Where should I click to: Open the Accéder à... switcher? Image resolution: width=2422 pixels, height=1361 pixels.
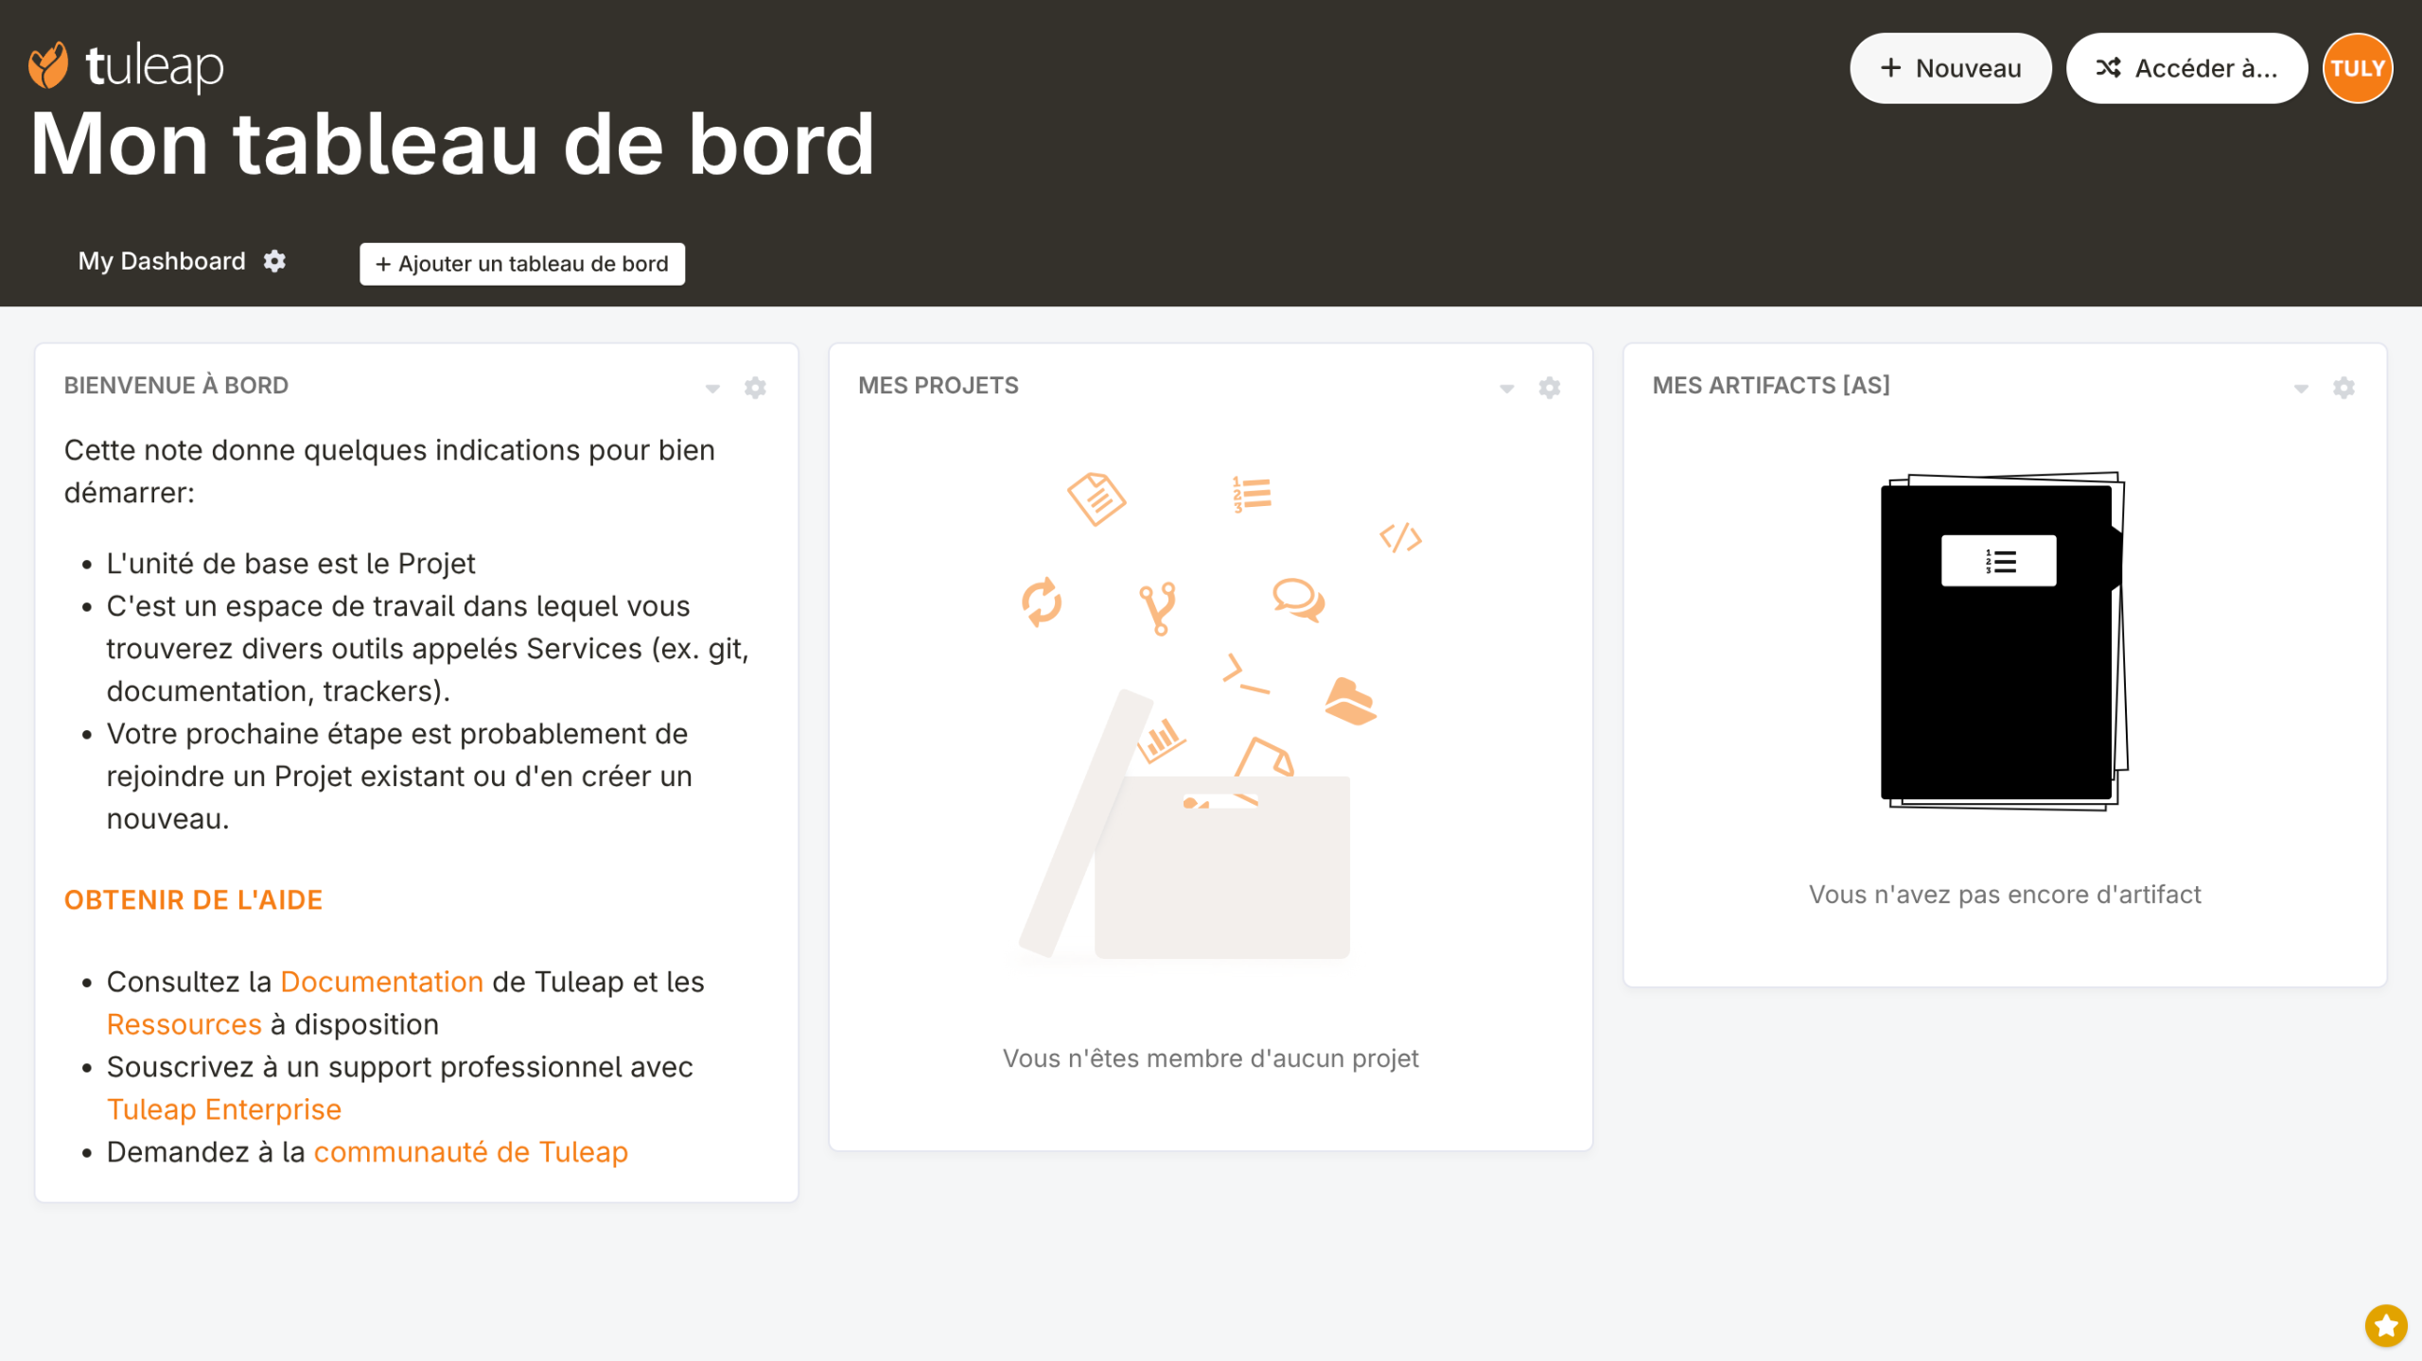pos(2185,68)
